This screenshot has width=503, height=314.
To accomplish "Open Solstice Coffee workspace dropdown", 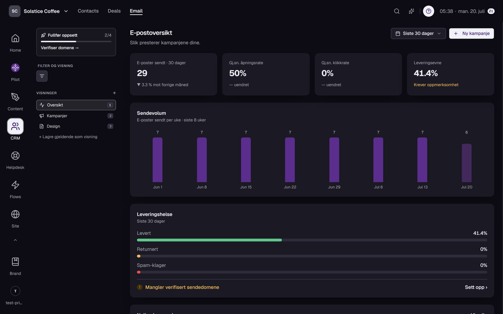I will (46, 11).
